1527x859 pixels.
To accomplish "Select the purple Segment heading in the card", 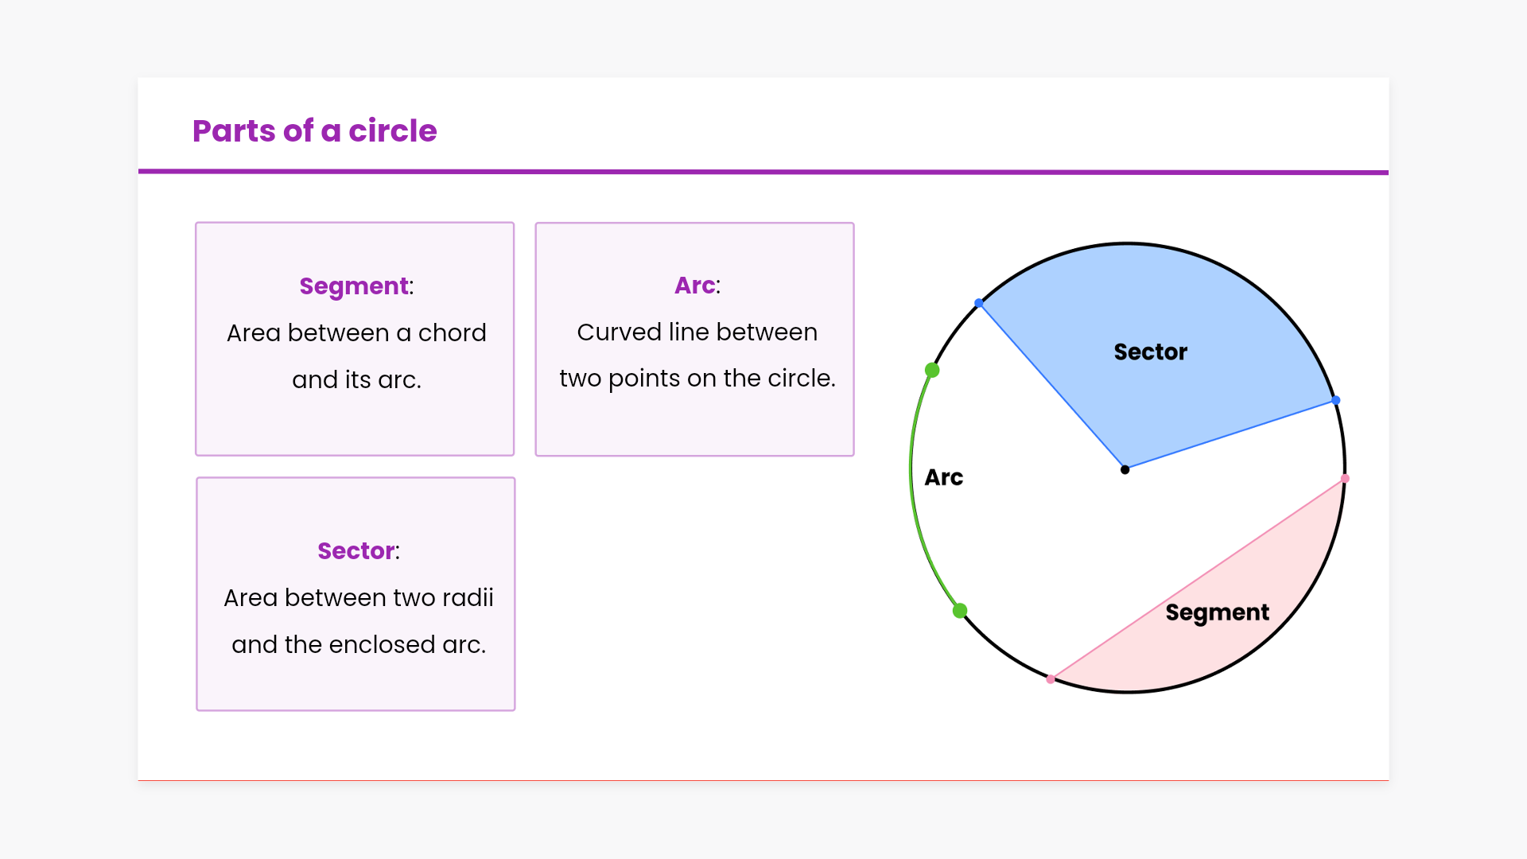I will [x=354, y=286].
